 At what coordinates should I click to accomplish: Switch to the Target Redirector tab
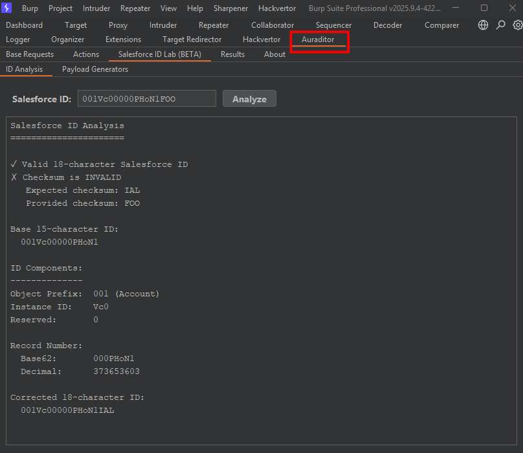coord(192,39)
